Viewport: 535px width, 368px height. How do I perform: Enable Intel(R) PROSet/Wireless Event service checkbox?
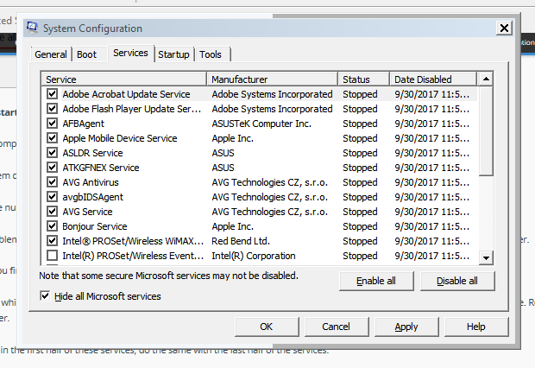pyautogui.click(x=52, y=256)
